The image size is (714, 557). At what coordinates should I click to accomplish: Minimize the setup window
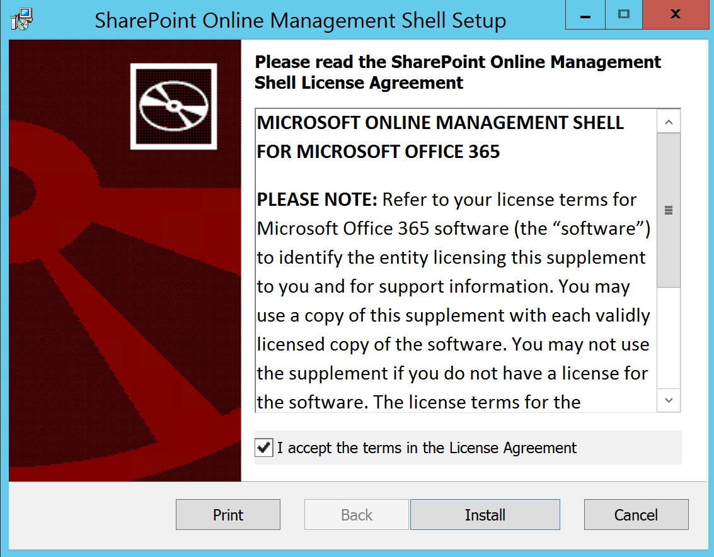click(585, 14)
